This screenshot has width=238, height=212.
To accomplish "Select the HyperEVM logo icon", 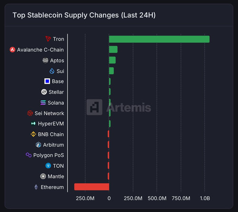I will (x=33, y=124).
